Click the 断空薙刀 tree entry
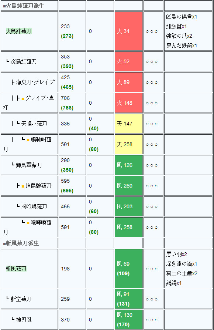 (21, 299)
